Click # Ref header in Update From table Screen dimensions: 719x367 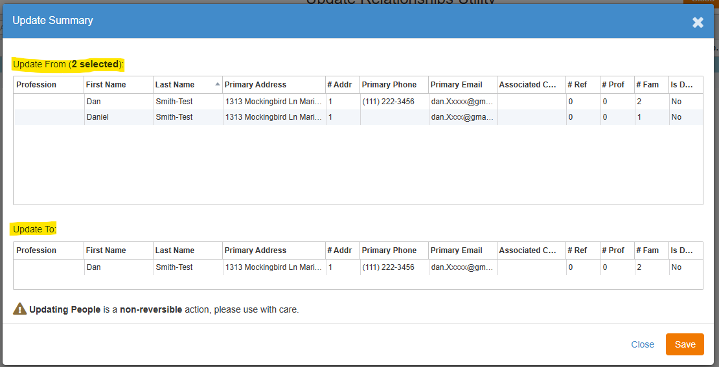click(583, 85)
